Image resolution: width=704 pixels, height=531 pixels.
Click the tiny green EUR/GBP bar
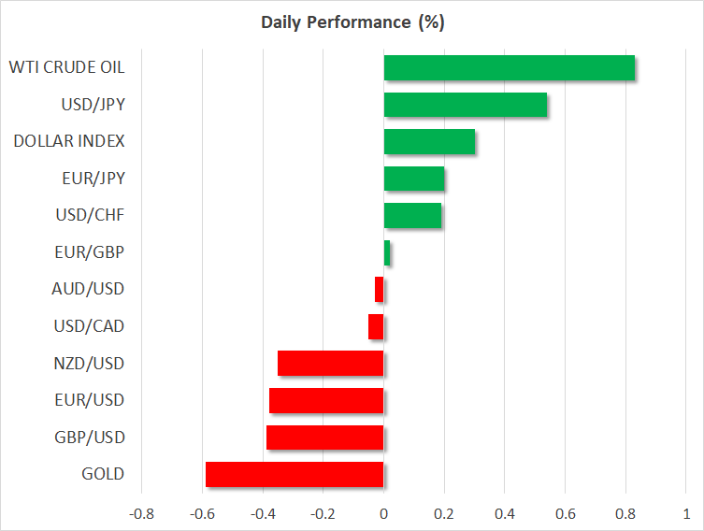click(x=387, y=252)
